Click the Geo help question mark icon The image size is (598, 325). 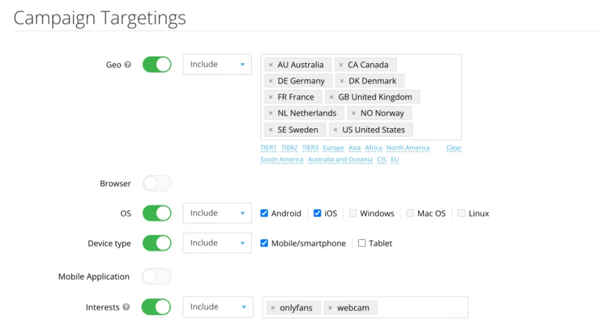[x=128, y=65]
